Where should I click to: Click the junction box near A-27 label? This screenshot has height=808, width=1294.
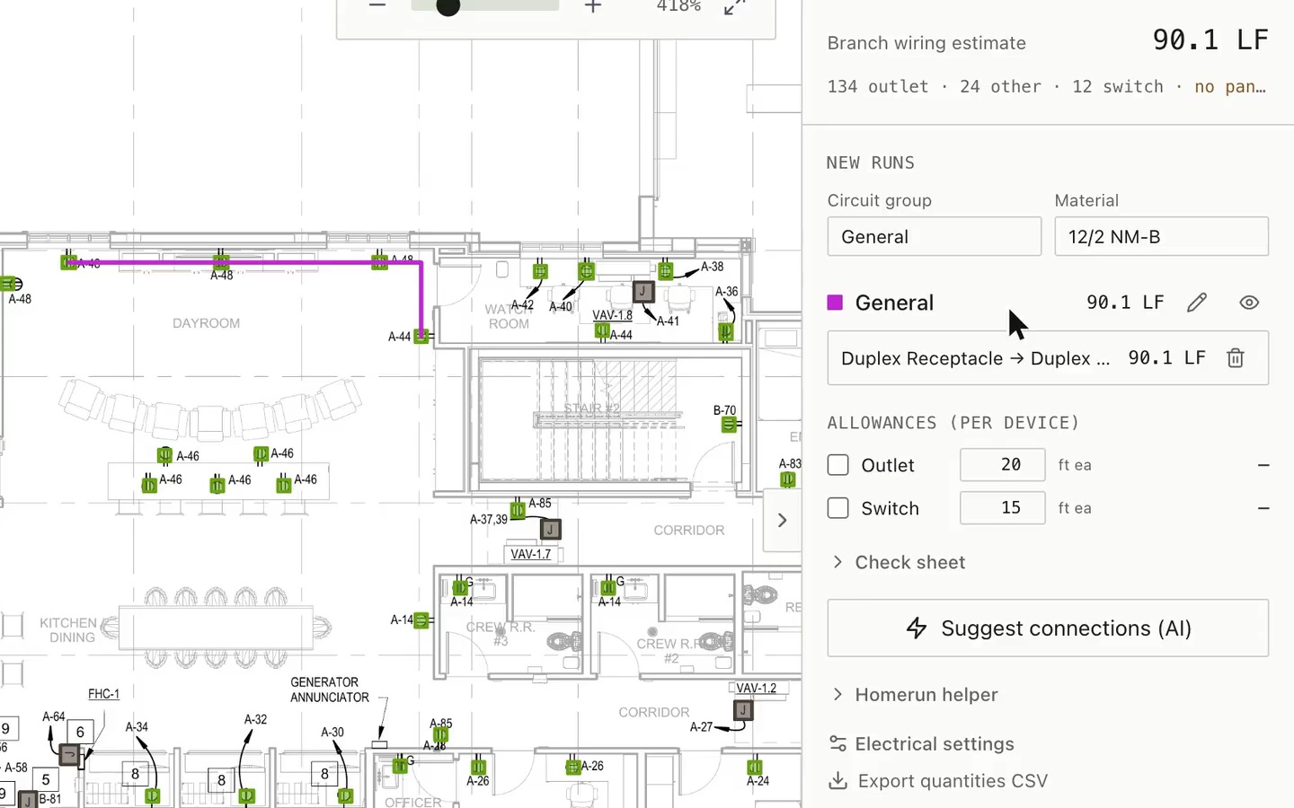(x=743, y=711)
